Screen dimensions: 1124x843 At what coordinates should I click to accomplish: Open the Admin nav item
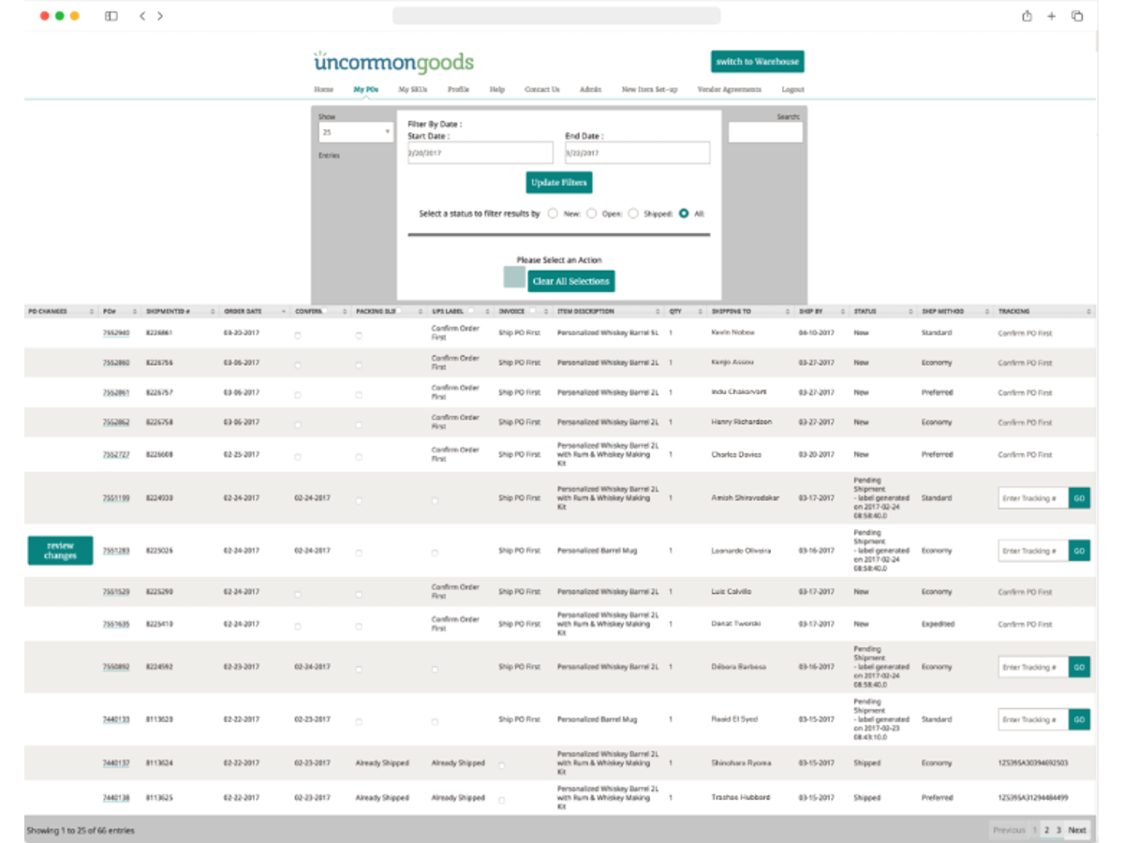coord(590,90)
